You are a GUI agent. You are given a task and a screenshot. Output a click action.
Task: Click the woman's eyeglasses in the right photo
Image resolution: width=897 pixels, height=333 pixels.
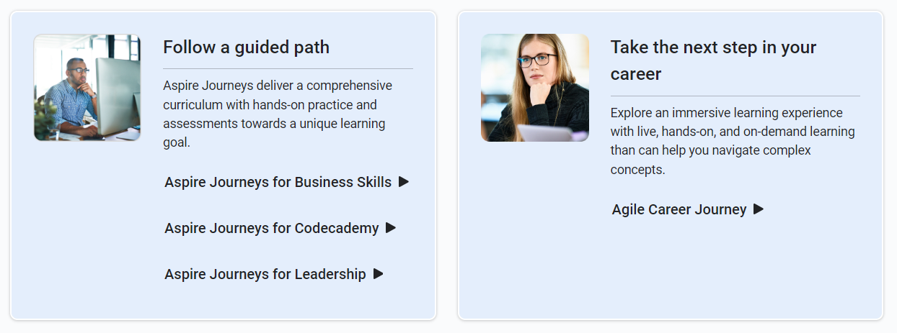(536, 60)
